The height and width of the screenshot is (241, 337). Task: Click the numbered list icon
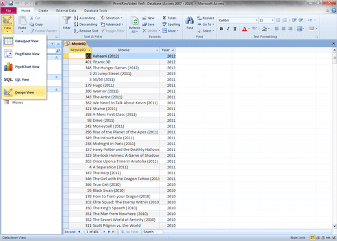click(285, 20)
